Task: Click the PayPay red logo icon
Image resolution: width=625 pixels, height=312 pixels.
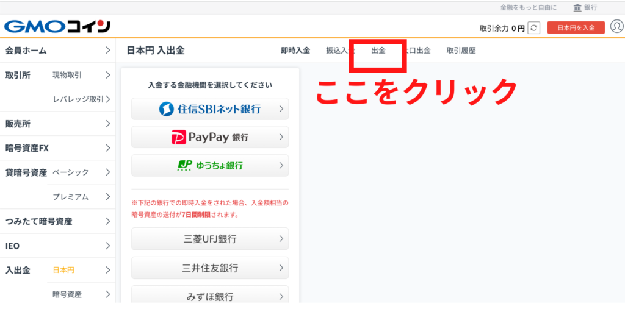Action: click(179, 137)
